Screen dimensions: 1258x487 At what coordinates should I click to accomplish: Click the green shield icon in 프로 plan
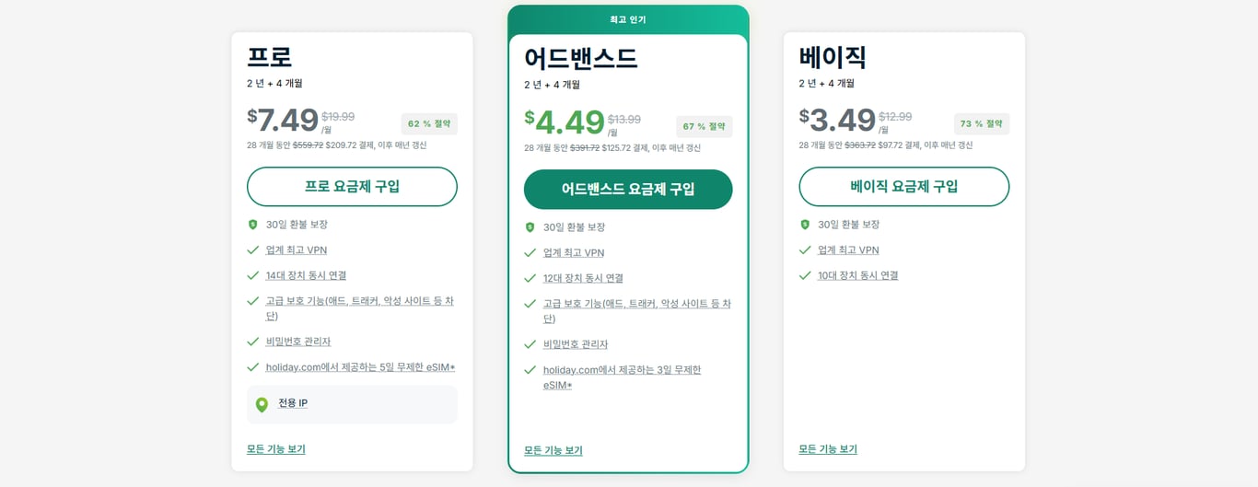pyautogui.click(x=252, y=225)
